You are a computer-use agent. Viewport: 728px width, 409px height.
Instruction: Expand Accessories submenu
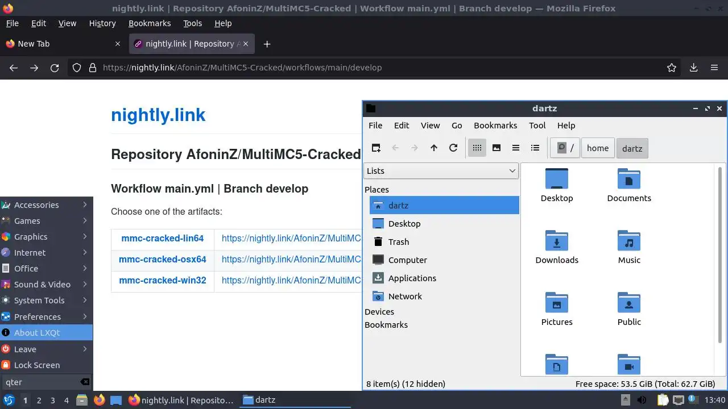click(46, 204)
